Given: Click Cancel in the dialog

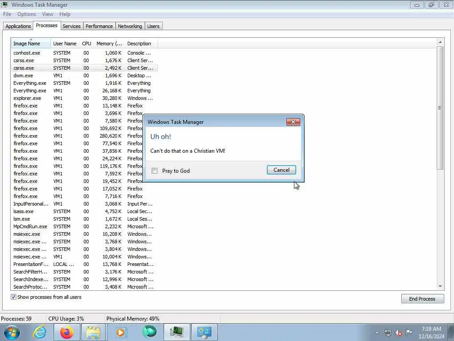Looking at the screenshot, I should [x=282, y=170].
